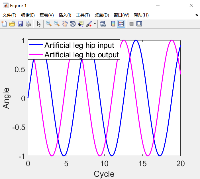Open the 插入(I) menu
200x179 pixels.
65,15
